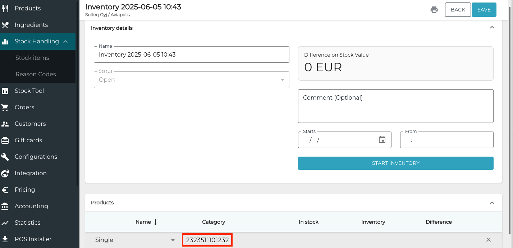Image resolution: width=513 pixels, height=248 pixels.
Task: Click the Orders cart icon
Action: [x=5, y=107]
